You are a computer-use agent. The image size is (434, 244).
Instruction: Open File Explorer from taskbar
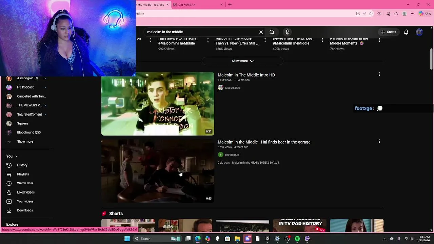tap(237, 239)
